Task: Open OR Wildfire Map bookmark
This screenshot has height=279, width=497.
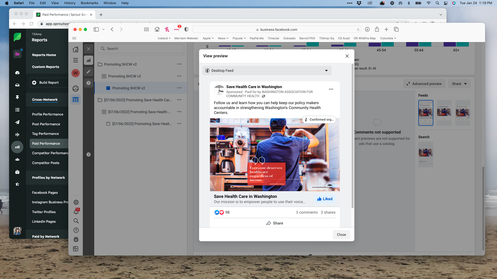Action: (364, 38)
